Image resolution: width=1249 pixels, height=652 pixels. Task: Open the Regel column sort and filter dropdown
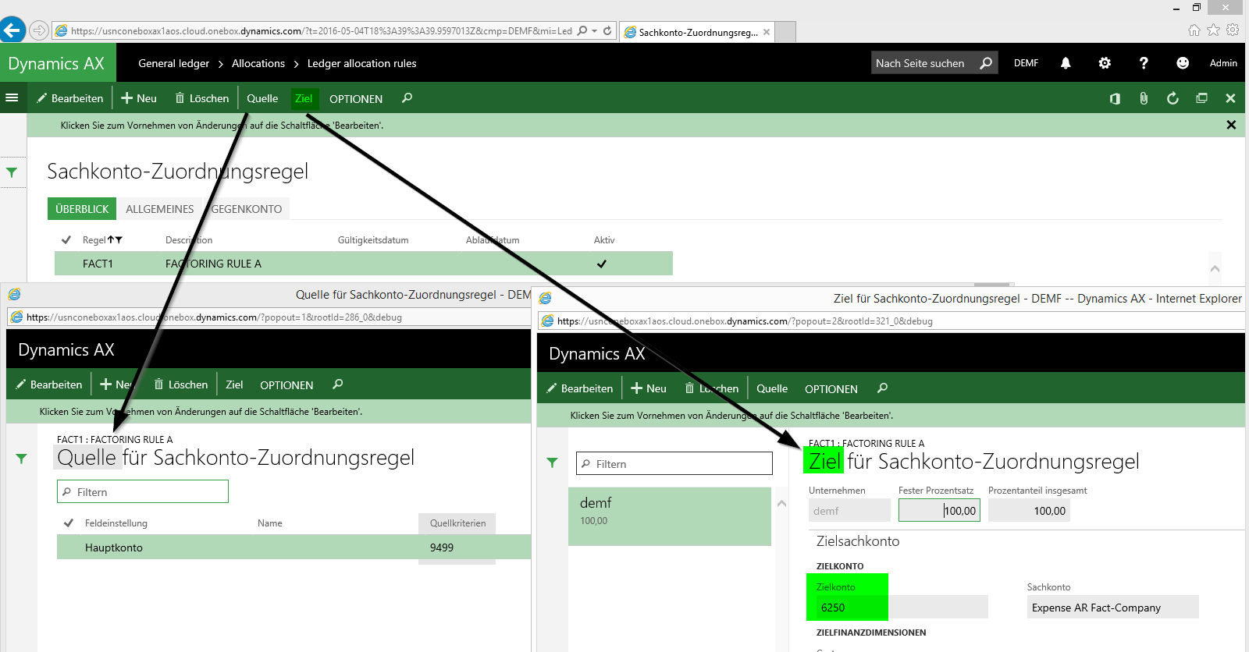click(115, 240)
